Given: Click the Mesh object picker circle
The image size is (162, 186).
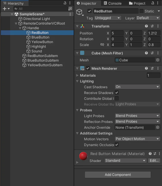Looking at the screenshot, I should [158, 60].
